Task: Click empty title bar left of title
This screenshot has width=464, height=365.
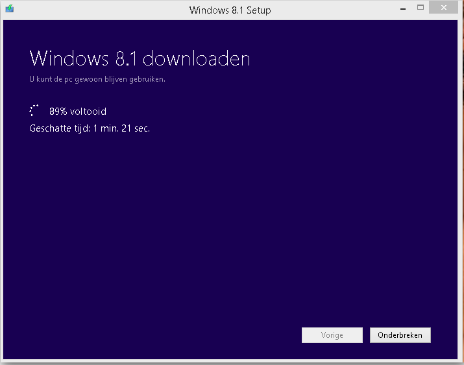Action: pyautogui.click(x=97, y=9)
